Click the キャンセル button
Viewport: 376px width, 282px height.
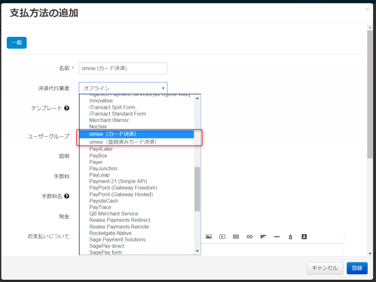click(x=325, y=268)
